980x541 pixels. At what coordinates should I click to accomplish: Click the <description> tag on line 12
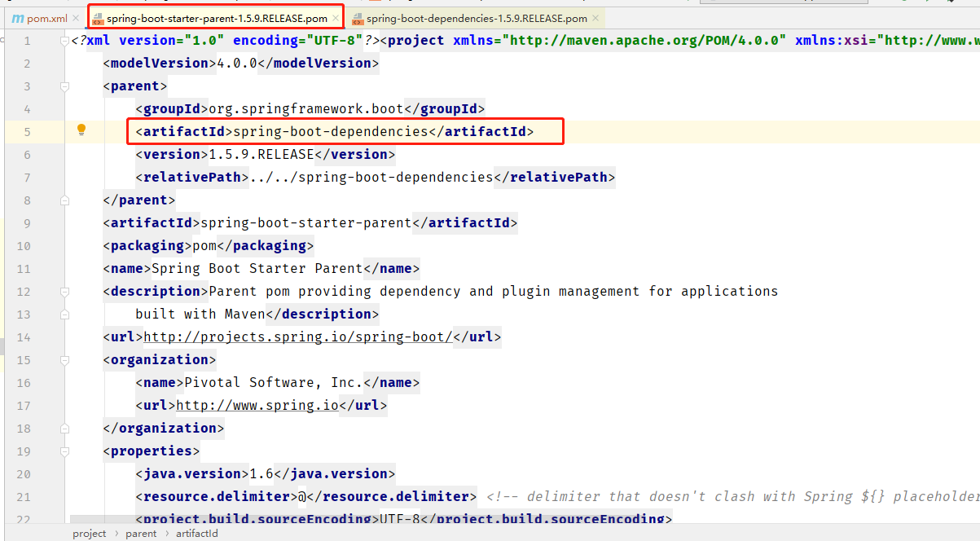point(156,291)
